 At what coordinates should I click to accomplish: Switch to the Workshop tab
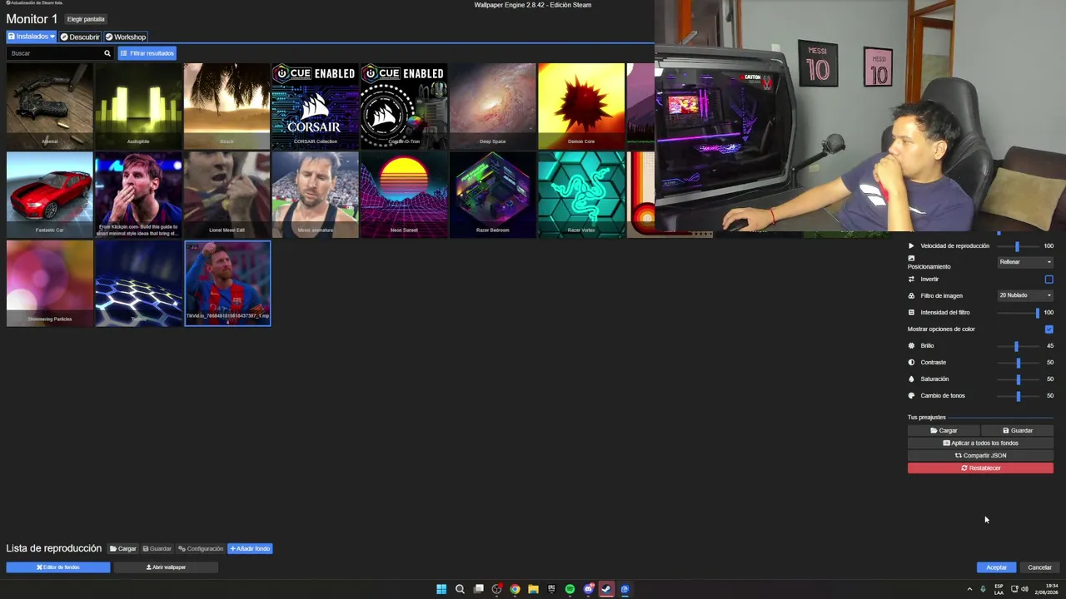126,37
